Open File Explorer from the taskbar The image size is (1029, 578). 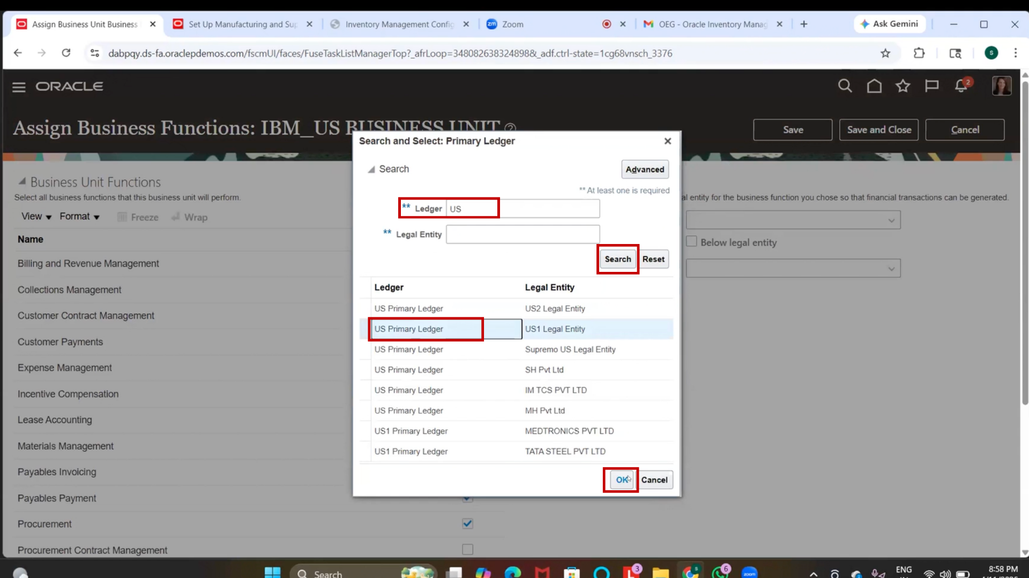(x=660, y=573)
